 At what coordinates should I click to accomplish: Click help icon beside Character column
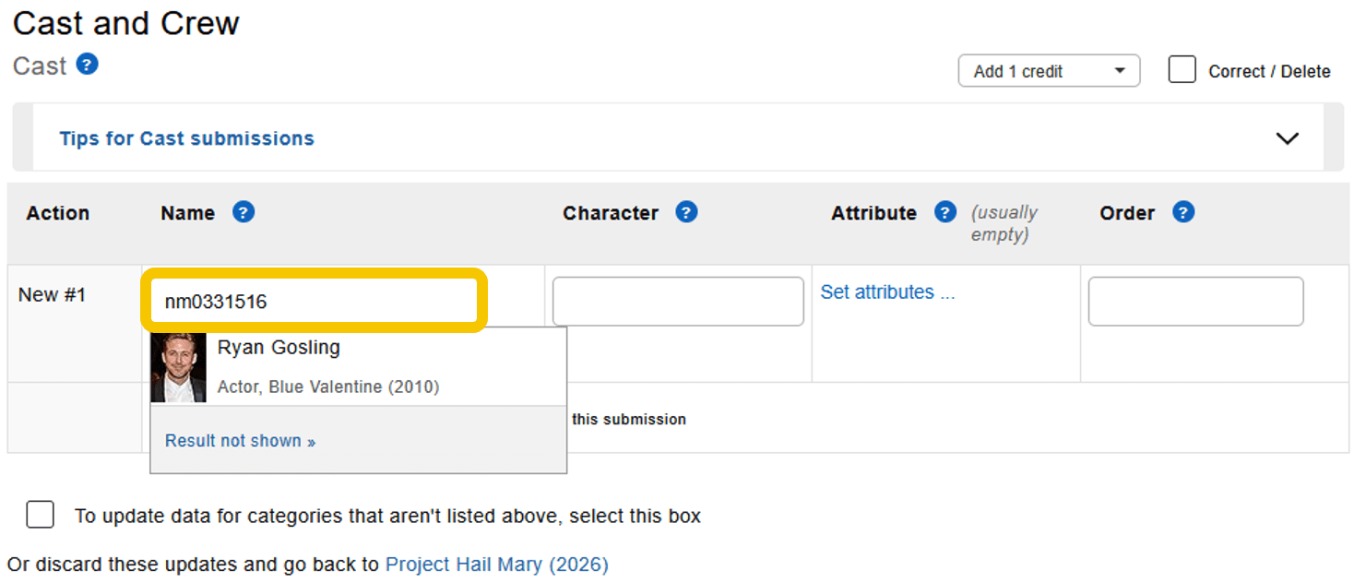[x=685, y=212]
